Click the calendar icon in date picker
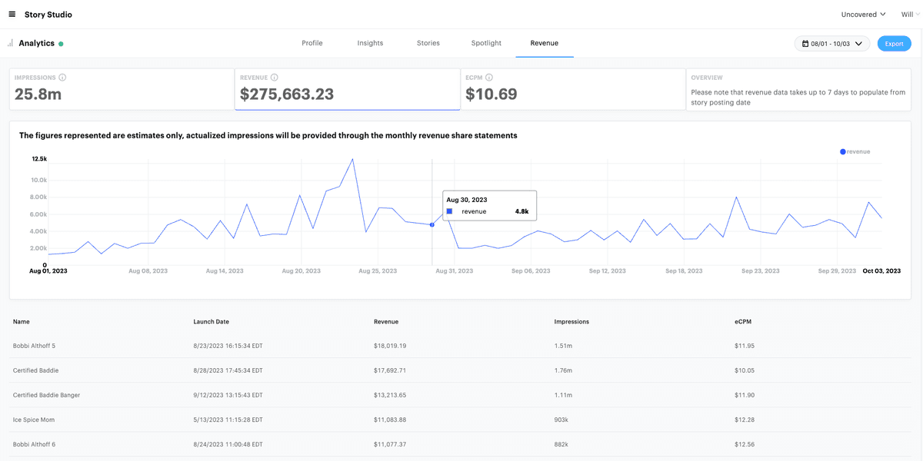 pos(805,44)
